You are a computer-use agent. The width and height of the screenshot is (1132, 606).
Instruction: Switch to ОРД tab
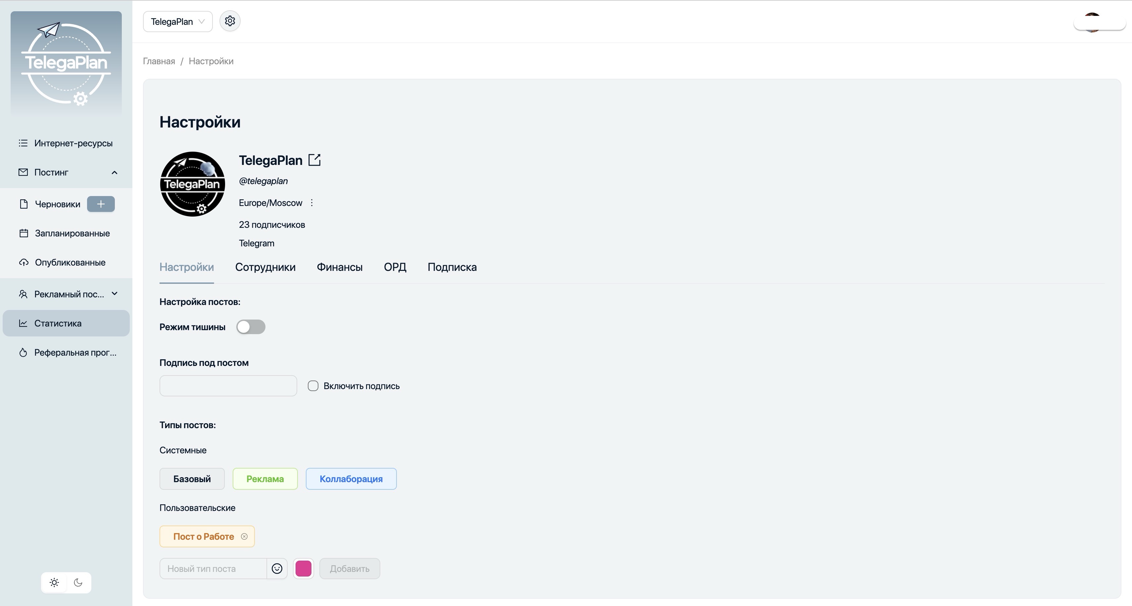coord(395,267)
